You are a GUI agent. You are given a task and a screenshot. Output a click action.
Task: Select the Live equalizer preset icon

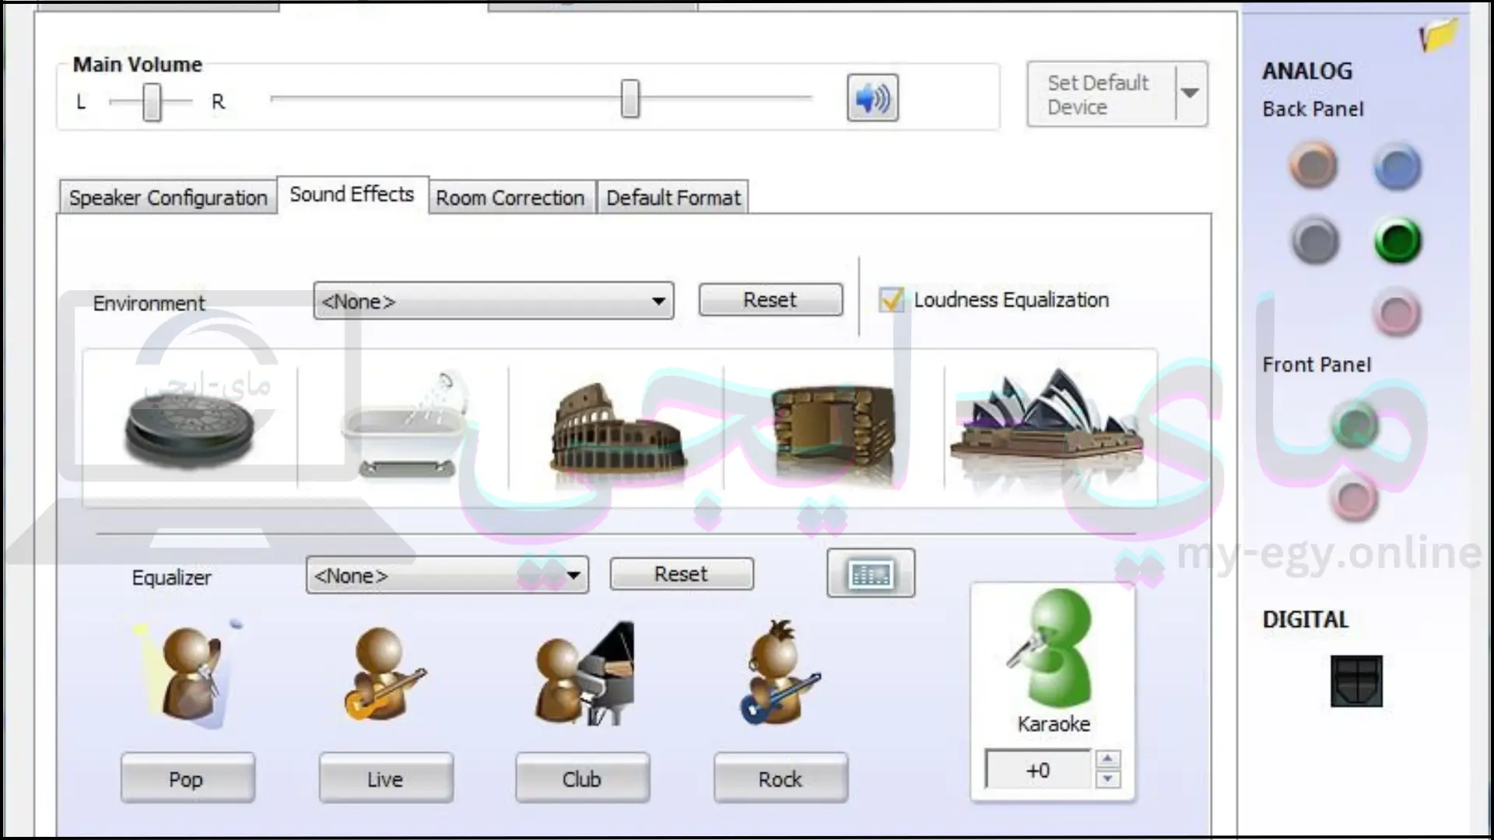pyautogui.click(x=384, y=672)
